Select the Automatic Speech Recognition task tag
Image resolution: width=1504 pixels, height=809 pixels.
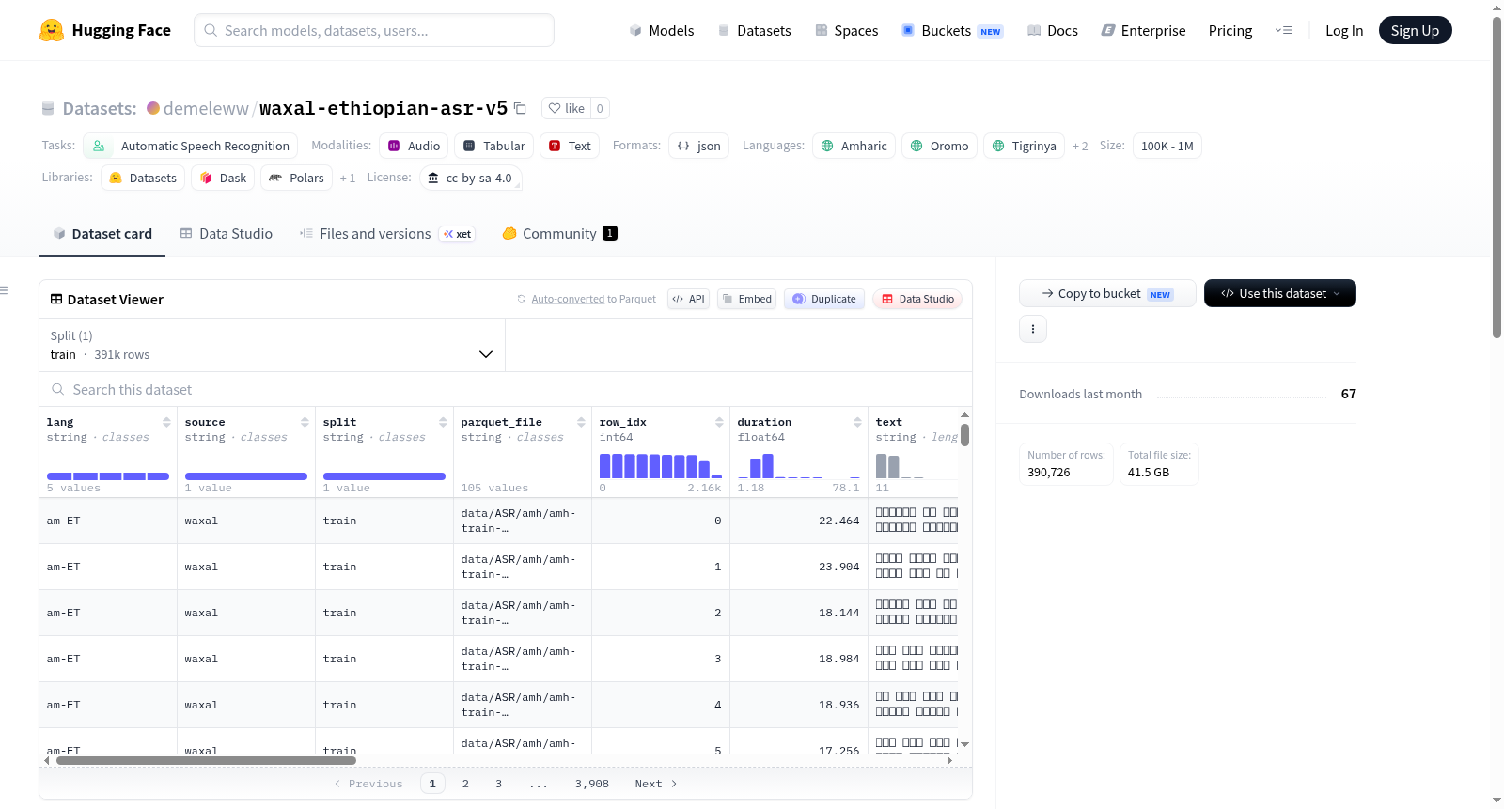pos(191,146)
